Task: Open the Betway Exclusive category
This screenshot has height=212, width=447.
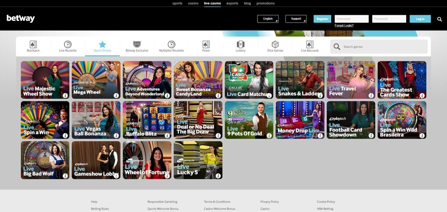Action: pyautogui.click(x=137, y=46)
